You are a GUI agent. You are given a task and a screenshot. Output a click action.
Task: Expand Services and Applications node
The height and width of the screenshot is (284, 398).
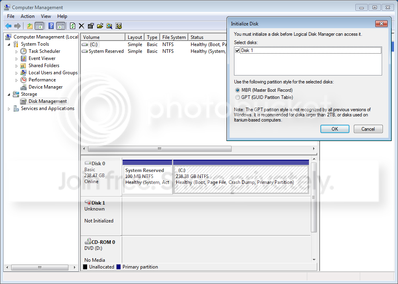9,109
